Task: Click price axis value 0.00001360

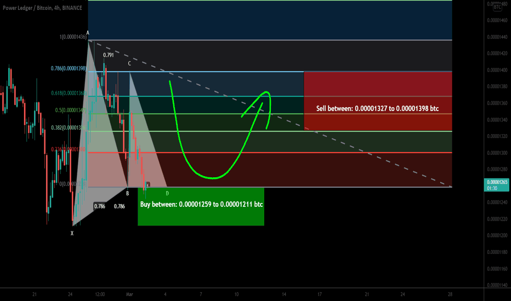Action: (497, 103)
